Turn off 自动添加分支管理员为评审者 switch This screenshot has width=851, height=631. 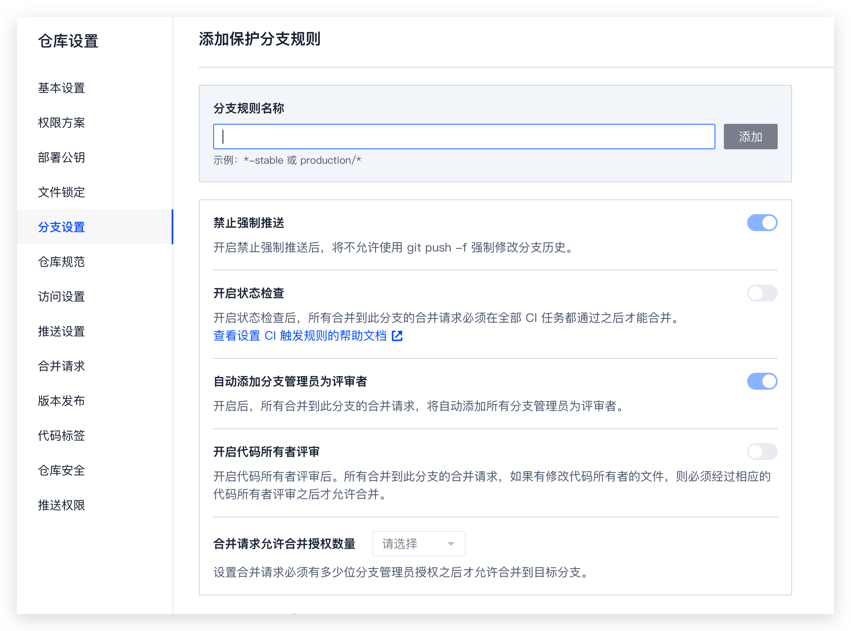[x=762, y=381]
